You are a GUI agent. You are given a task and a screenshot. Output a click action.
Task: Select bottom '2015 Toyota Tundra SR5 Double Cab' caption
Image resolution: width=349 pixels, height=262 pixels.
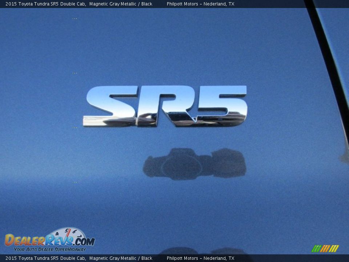point(45,258)
